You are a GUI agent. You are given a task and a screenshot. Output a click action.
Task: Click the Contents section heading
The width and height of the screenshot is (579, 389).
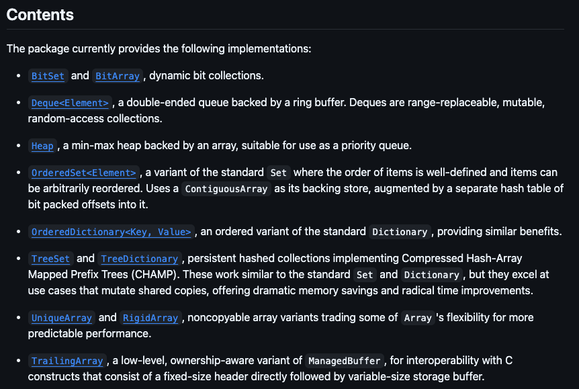coord(40,15)
